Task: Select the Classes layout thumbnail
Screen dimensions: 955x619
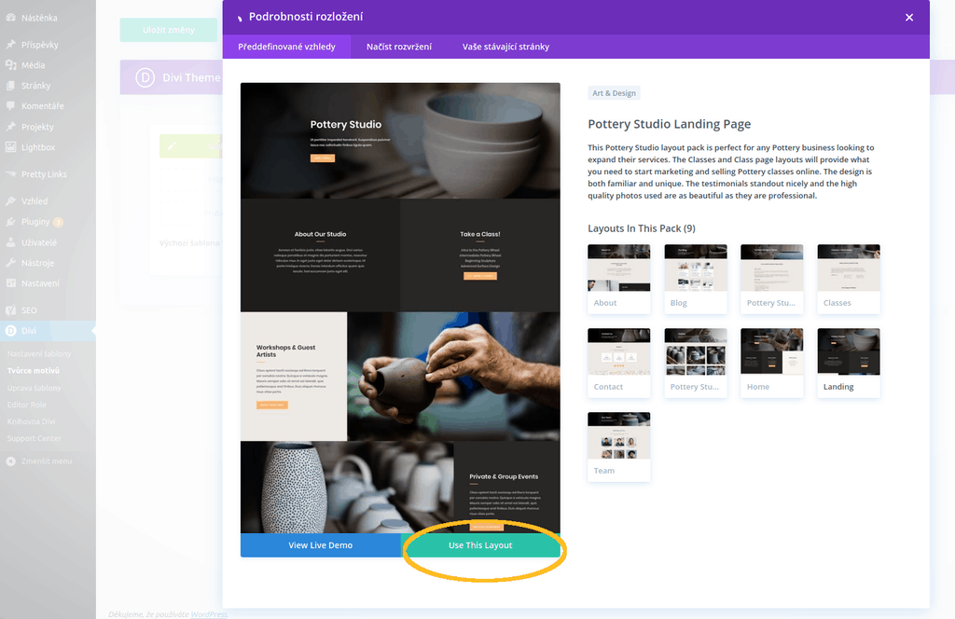Action: pos(849,279)
